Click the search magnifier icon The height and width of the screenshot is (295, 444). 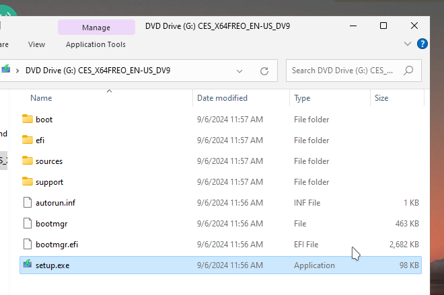pyautogui.click(x=408, y=71)
